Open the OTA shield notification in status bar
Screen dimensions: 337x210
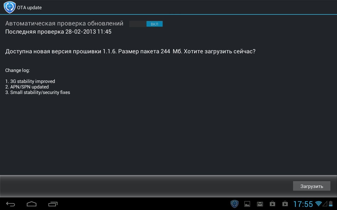[x=234, y=204]
